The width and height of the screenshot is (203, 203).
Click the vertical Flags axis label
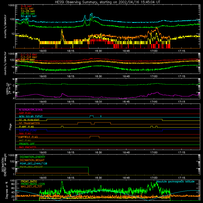[10, 127]
